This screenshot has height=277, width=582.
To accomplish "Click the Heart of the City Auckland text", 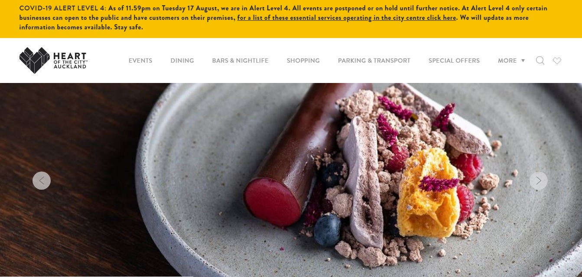I will point(70,60).
